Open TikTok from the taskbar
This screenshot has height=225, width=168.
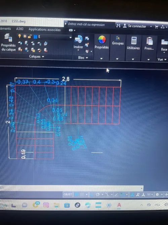[78, 205]
